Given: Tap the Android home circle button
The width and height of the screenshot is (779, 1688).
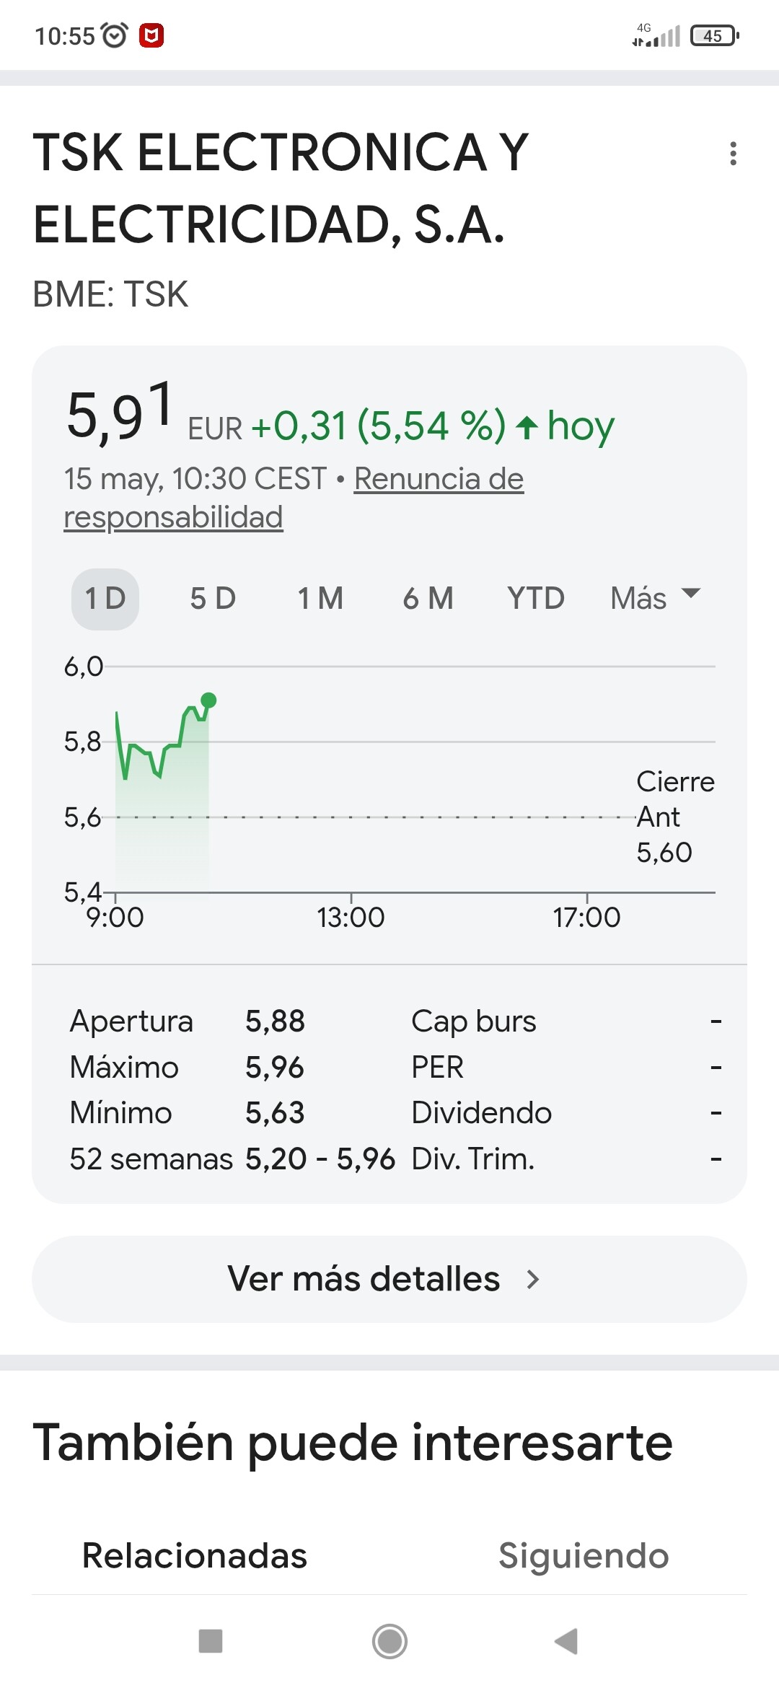Looking at the screenshot, I should click(389, 1641).
